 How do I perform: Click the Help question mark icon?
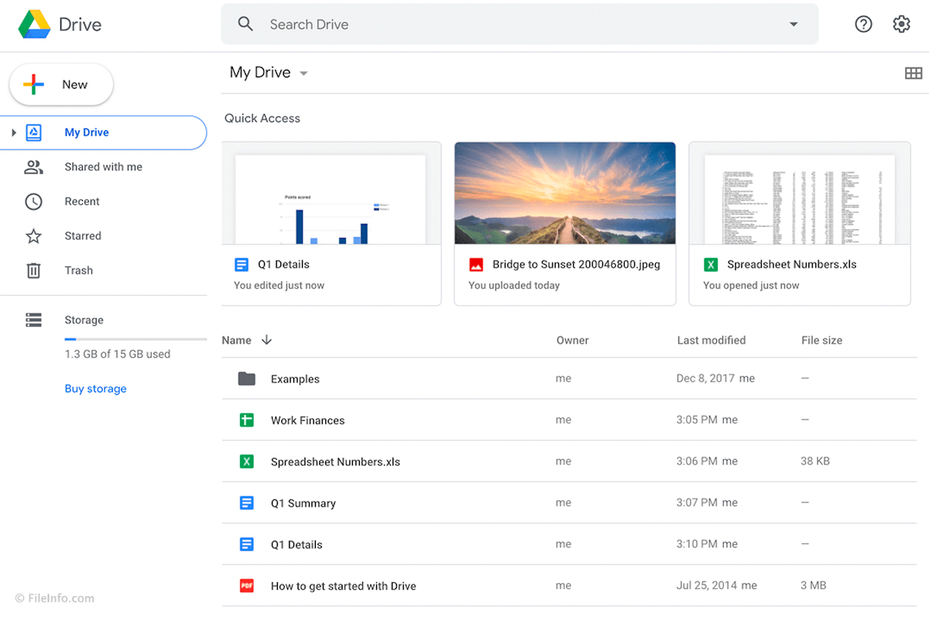click(863, 24)
